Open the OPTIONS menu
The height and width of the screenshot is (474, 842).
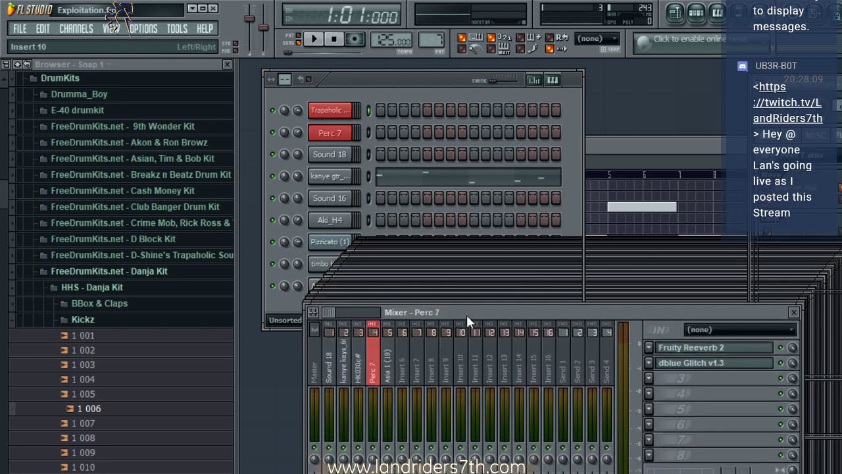[x=143, y=29]
